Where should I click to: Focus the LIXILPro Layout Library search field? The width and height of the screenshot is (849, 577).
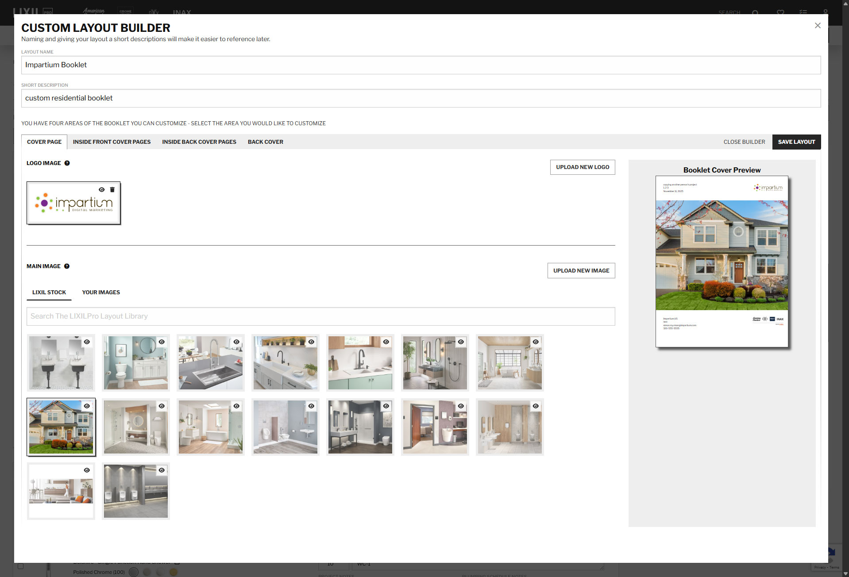pos(320,316)
